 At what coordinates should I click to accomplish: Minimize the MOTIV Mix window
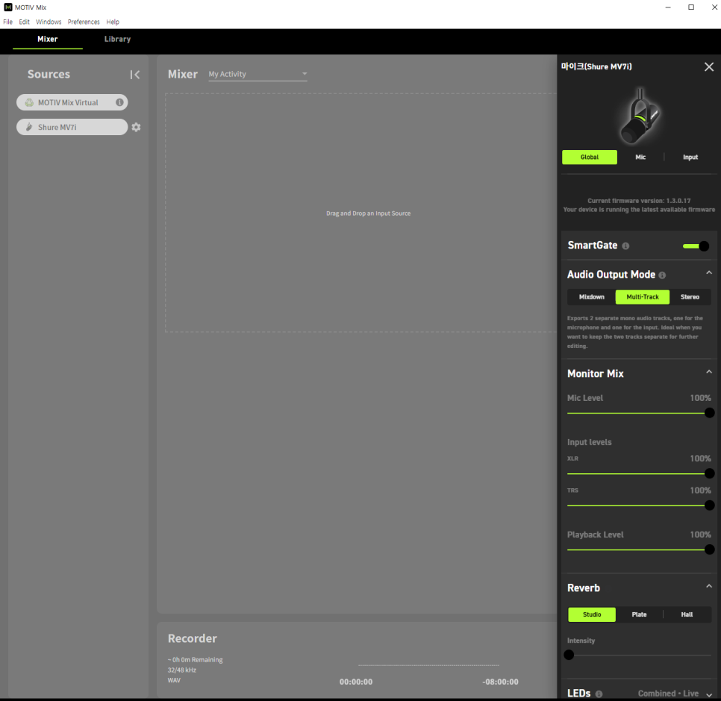[x=668, y=7]
